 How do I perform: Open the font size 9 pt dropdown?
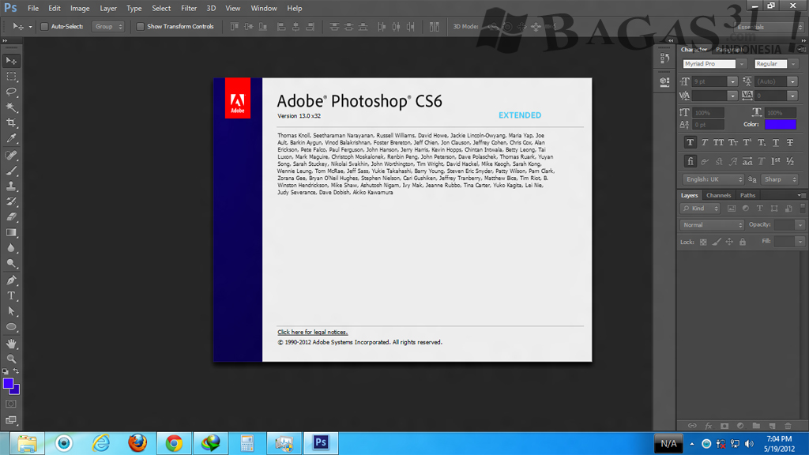tap(732, 81)
